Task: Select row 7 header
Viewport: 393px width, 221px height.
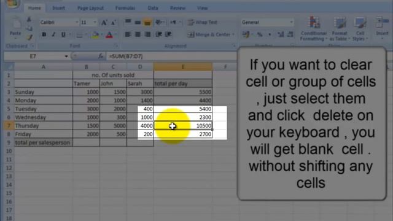Action: [x=9, y=125]
